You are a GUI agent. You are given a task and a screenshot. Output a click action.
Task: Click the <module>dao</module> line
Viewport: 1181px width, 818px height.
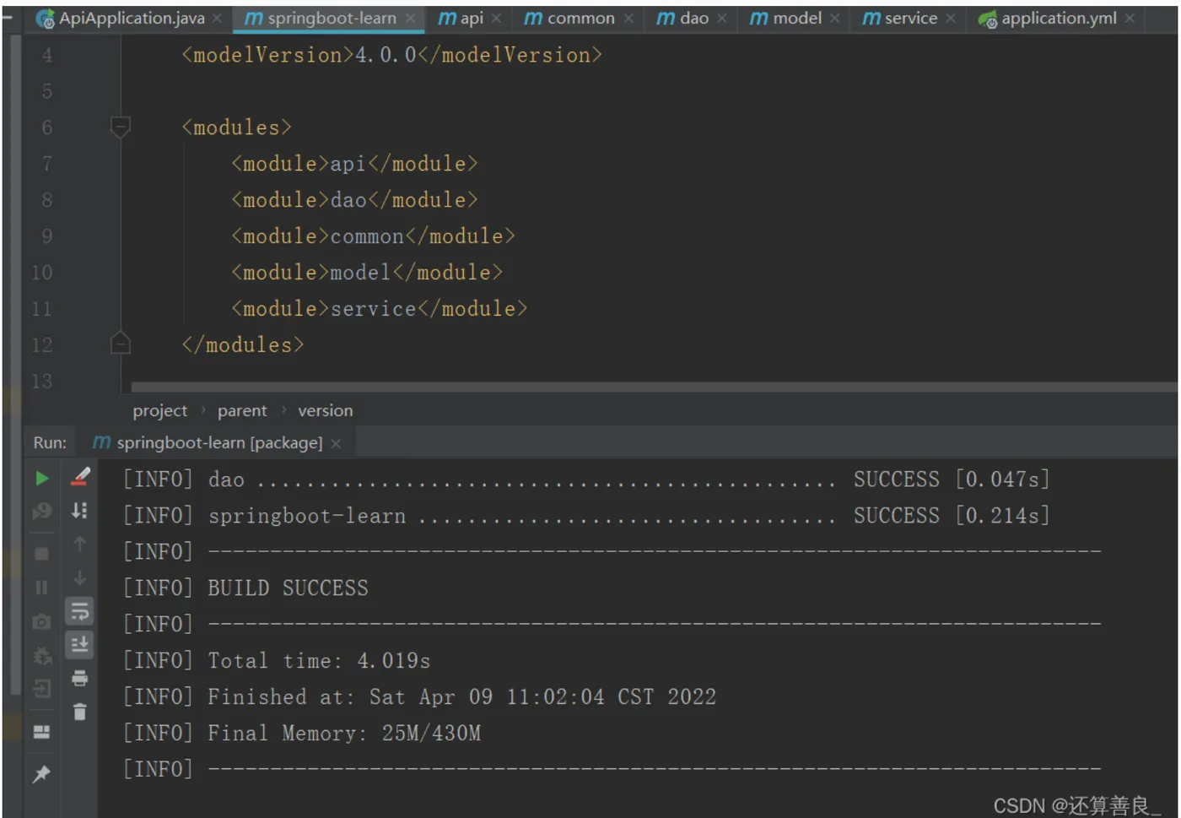tap(354, 200)
